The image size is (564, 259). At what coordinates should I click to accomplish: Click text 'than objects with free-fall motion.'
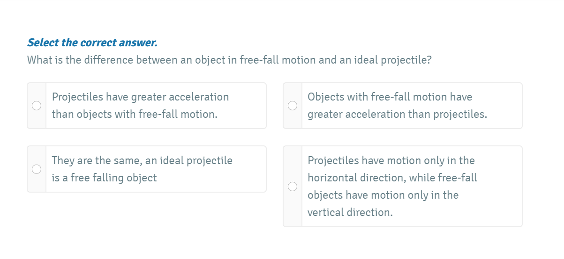click(x=135, y=115)
